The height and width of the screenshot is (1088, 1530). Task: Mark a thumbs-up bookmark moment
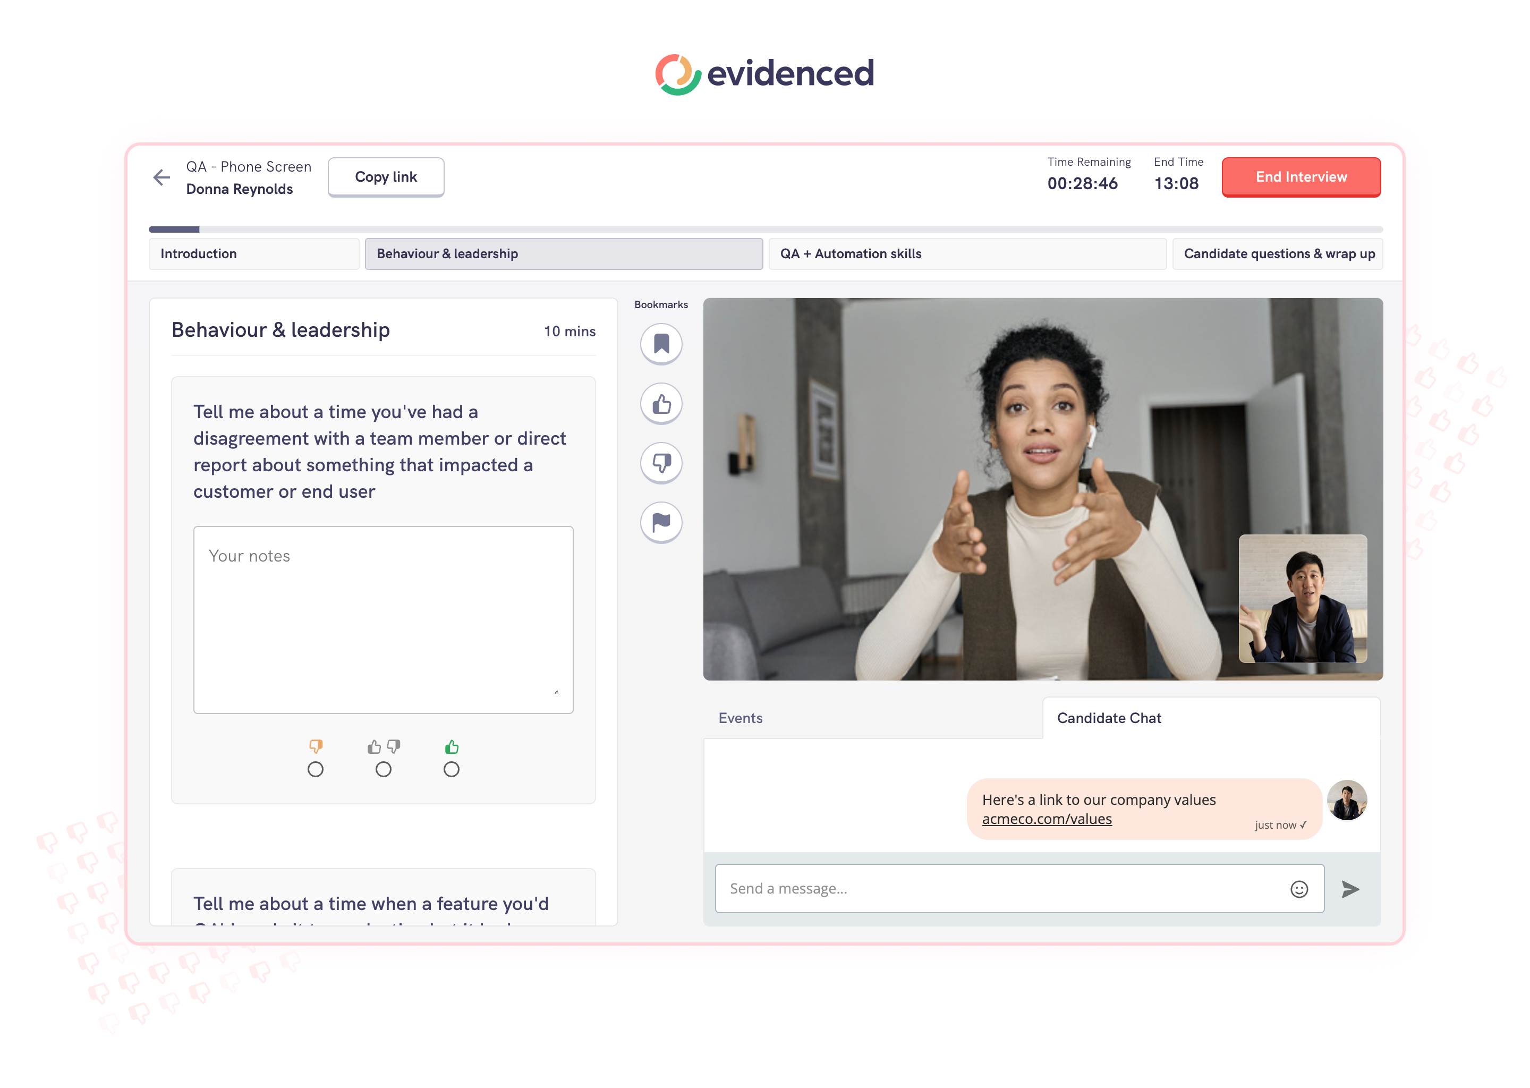[660, 403]
